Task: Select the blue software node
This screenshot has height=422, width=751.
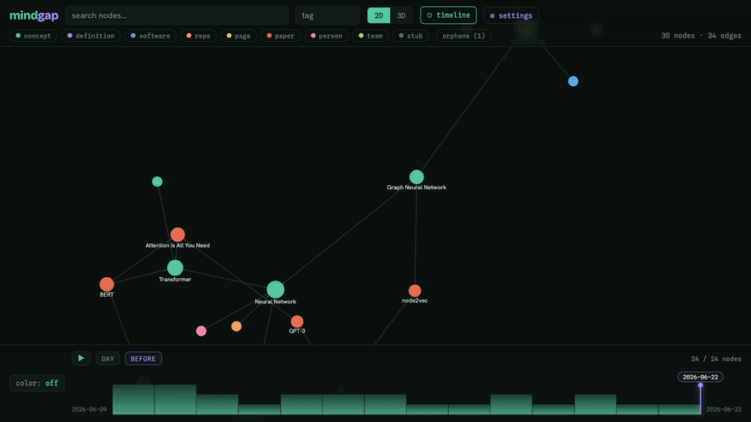Action: (573, 81)
